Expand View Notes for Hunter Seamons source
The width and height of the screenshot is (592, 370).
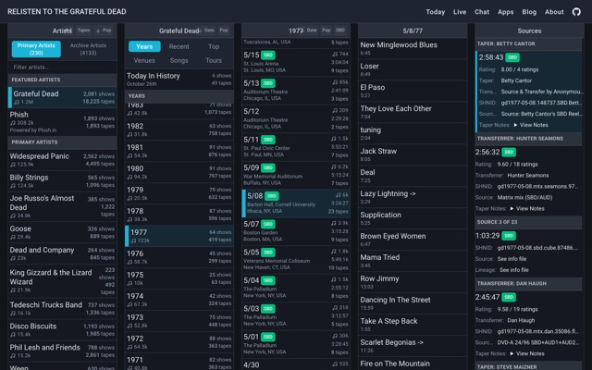[526, 208]
